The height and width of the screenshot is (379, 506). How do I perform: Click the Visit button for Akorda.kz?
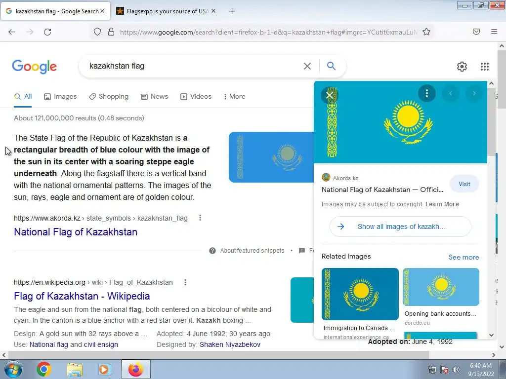pos(464,184)
